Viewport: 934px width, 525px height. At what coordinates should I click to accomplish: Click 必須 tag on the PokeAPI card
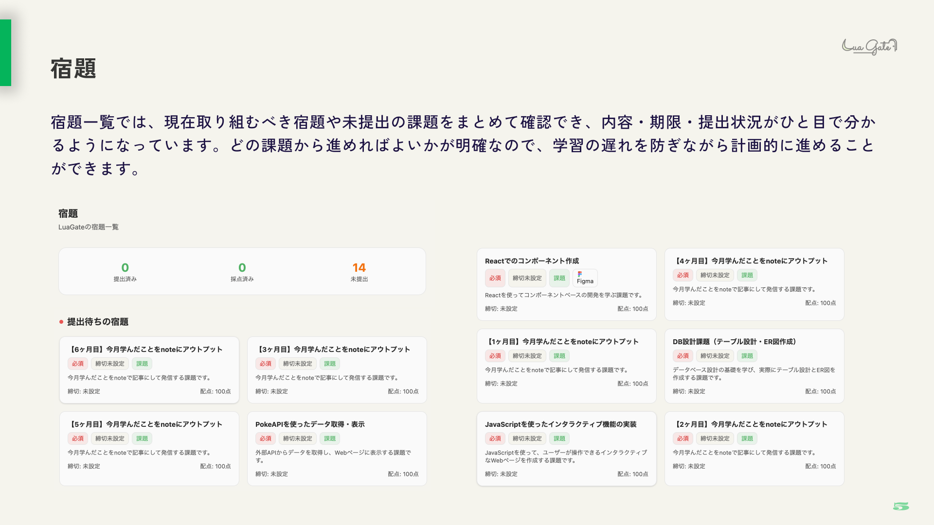[266, 438]
